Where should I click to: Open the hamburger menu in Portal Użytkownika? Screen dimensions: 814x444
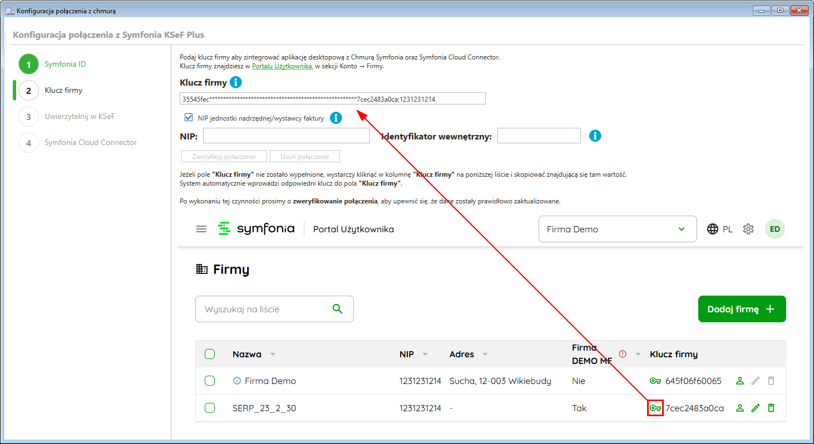[x=201, y=229]
